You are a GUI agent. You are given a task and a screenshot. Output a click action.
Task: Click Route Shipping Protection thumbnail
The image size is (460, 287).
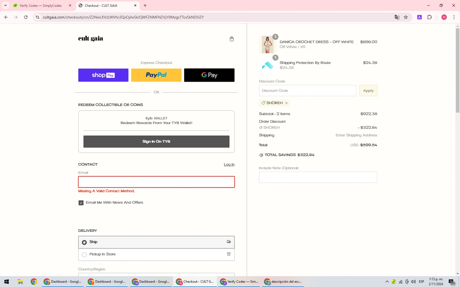[x=267, y=65]
